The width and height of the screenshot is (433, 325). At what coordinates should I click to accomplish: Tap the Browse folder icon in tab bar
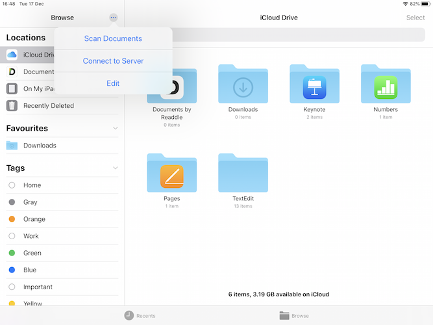pos(284,316)
